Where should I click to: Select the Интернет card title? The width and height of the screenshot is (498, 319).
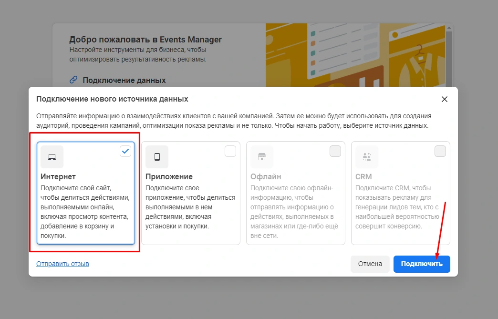[58, 177]
